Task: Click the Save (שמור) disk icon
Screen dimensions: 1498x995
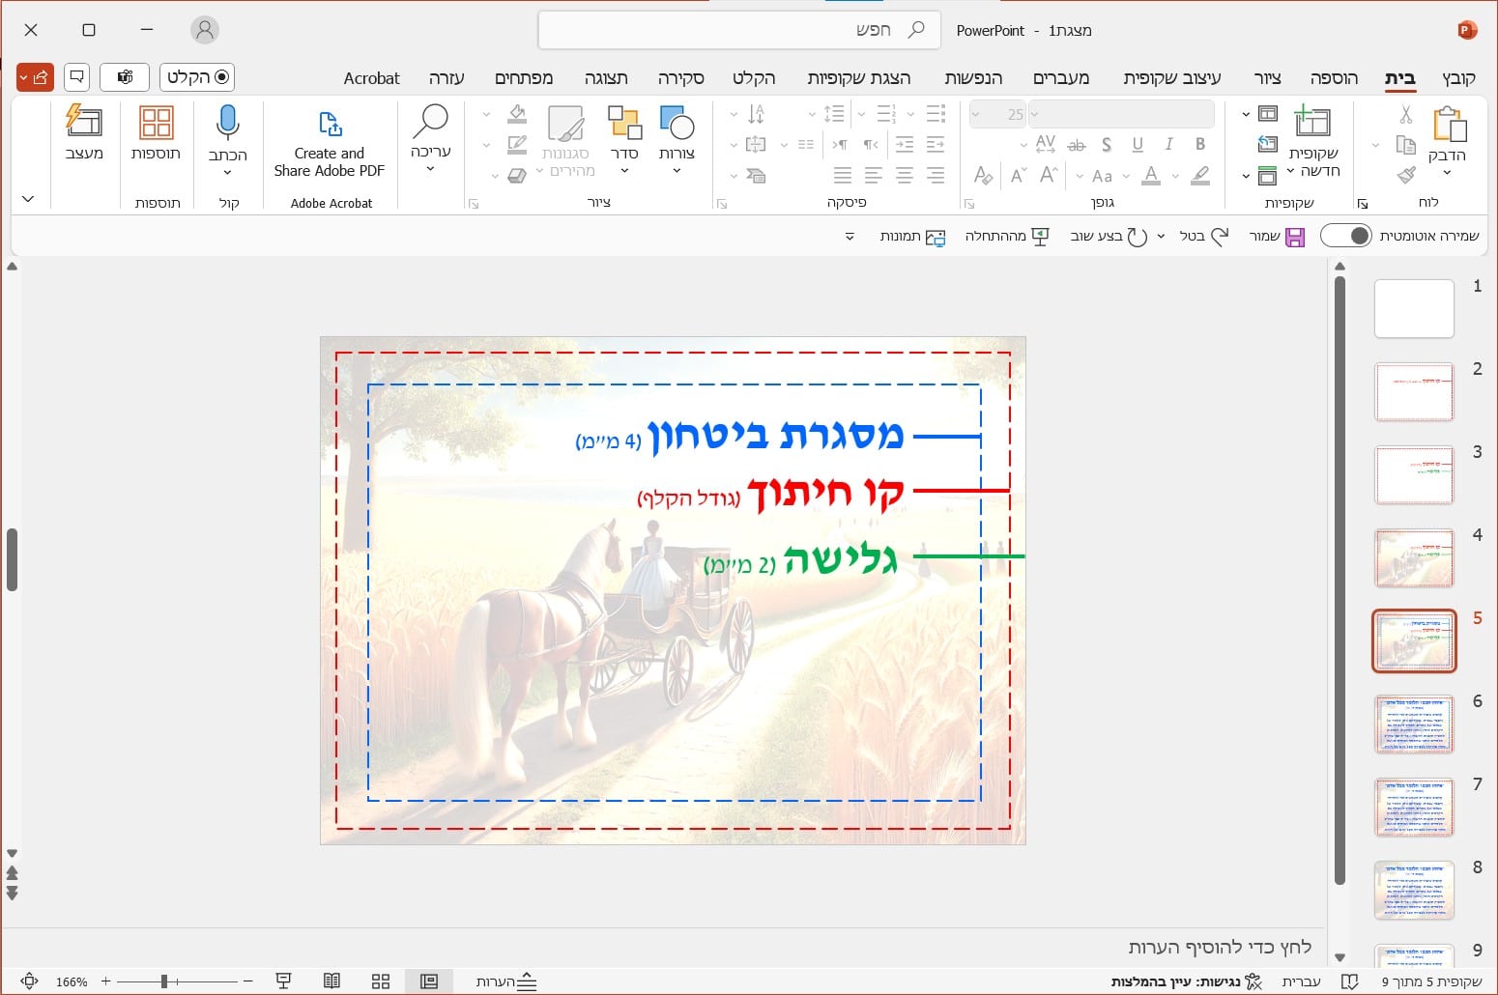Action: 1295,237
